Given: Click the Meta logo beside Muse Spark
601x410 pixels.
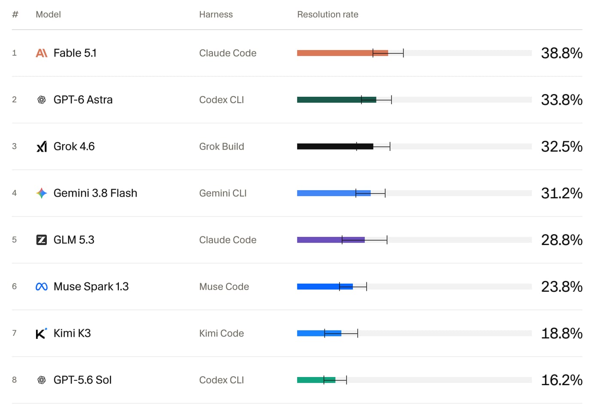Looking at the screenshot, I should (42, 287).
